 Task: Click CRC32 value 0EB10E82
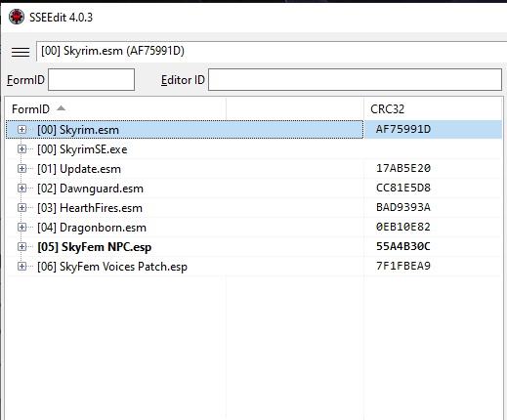pyautogui.click(x=403, y=227)
